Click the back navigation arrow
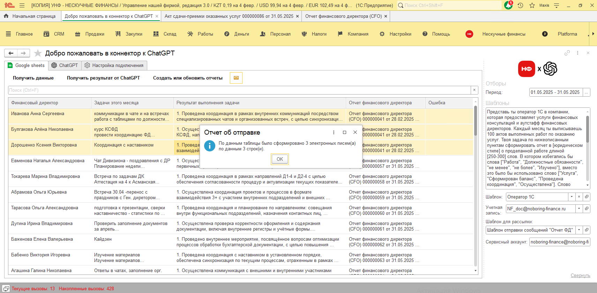The height and width of the screenshot is (293, 597). point(11,53)
